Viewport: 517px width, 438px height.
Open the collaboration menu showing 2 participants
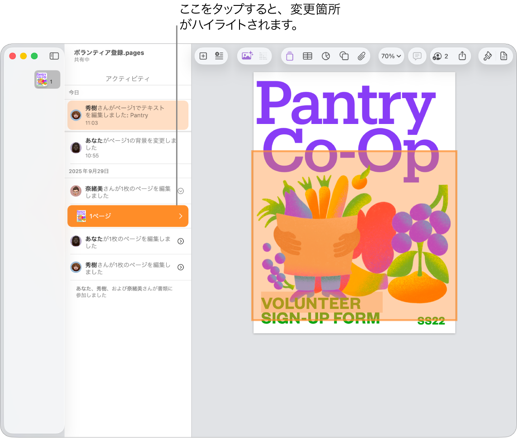[441, 56]
